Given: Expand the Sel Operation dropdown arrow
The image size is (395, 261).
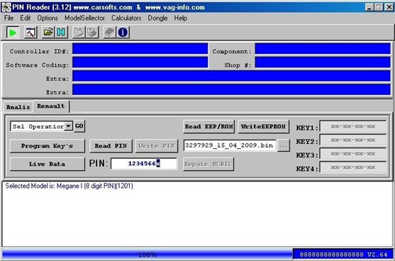Looking at the screenshot, I should [x=68, y=126].
